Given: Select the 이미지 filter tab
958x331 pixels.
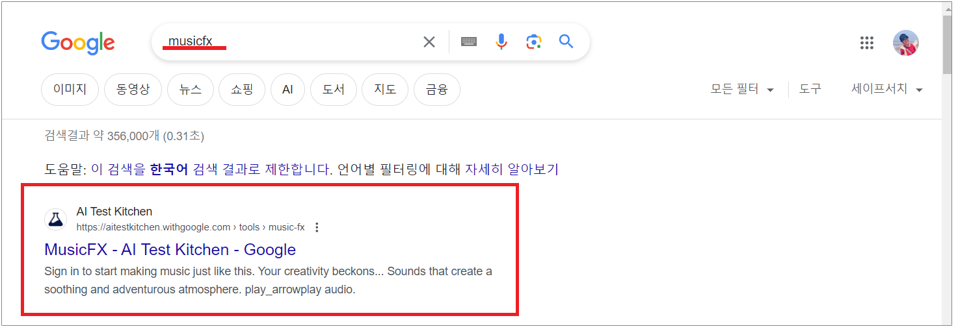Looking at the screenshot, I should 70,90.
